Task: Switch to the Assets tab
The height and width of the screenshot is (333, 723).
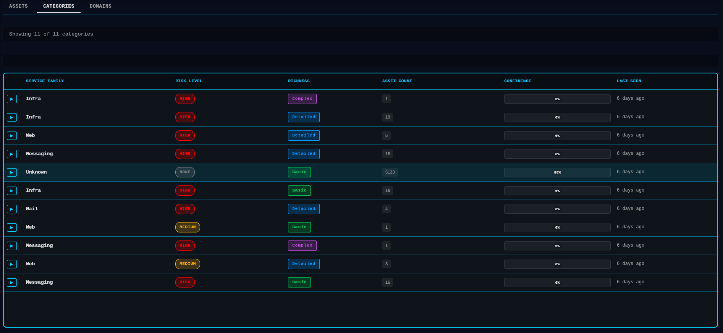Action: 18,6
